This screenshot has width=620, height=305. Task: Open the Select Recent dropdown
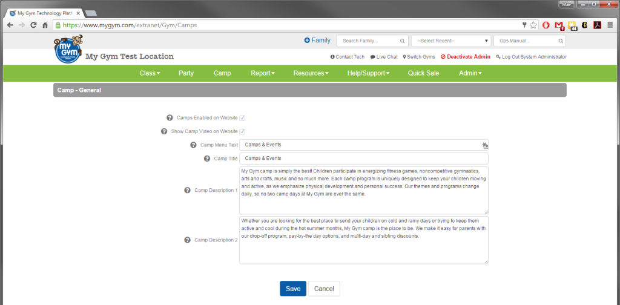tap(451, 41)
